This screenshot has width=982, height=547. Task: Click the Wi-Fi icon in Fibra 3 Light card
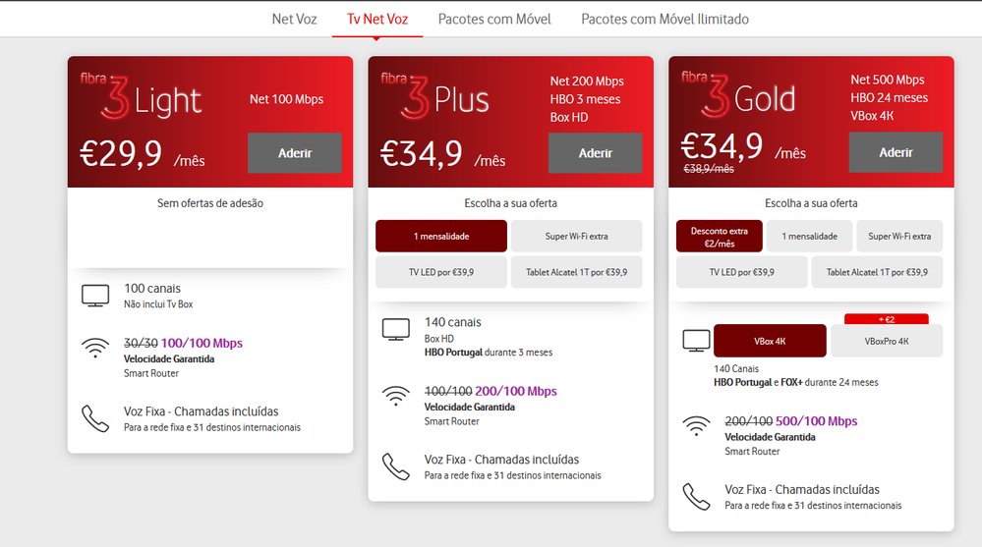click(x=95, y=350)
